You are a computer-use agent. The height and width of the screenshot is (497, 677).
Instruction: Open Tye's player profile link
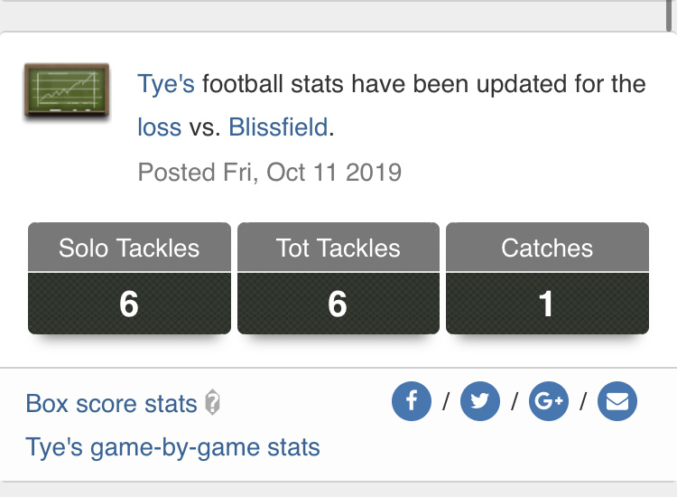[x=166, y=85]
